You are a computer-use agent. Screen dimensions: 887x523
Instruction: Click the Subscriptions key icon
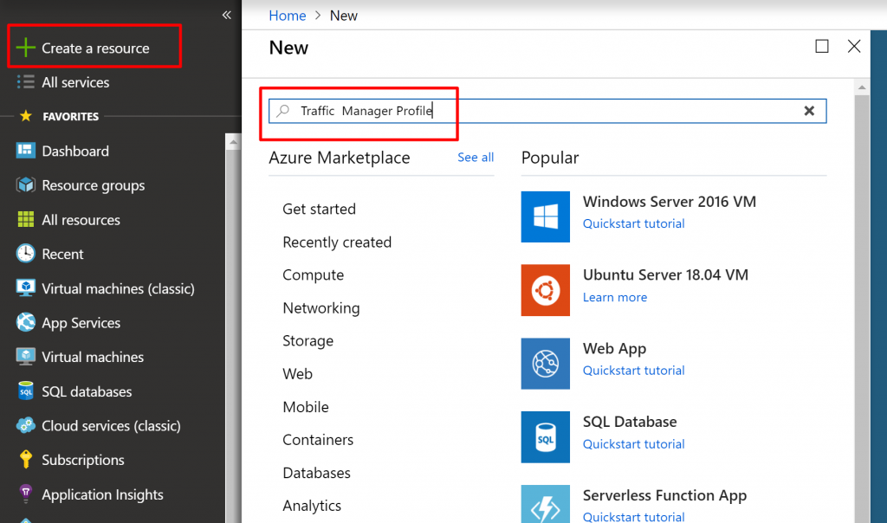[25, 459]
